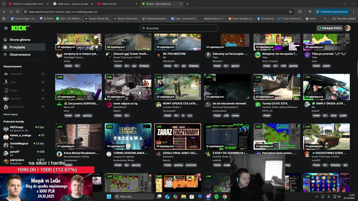The height and width of the screenshot is (201, 358).
Task: Open Discord from the taskbar
Action: point(208,197)
